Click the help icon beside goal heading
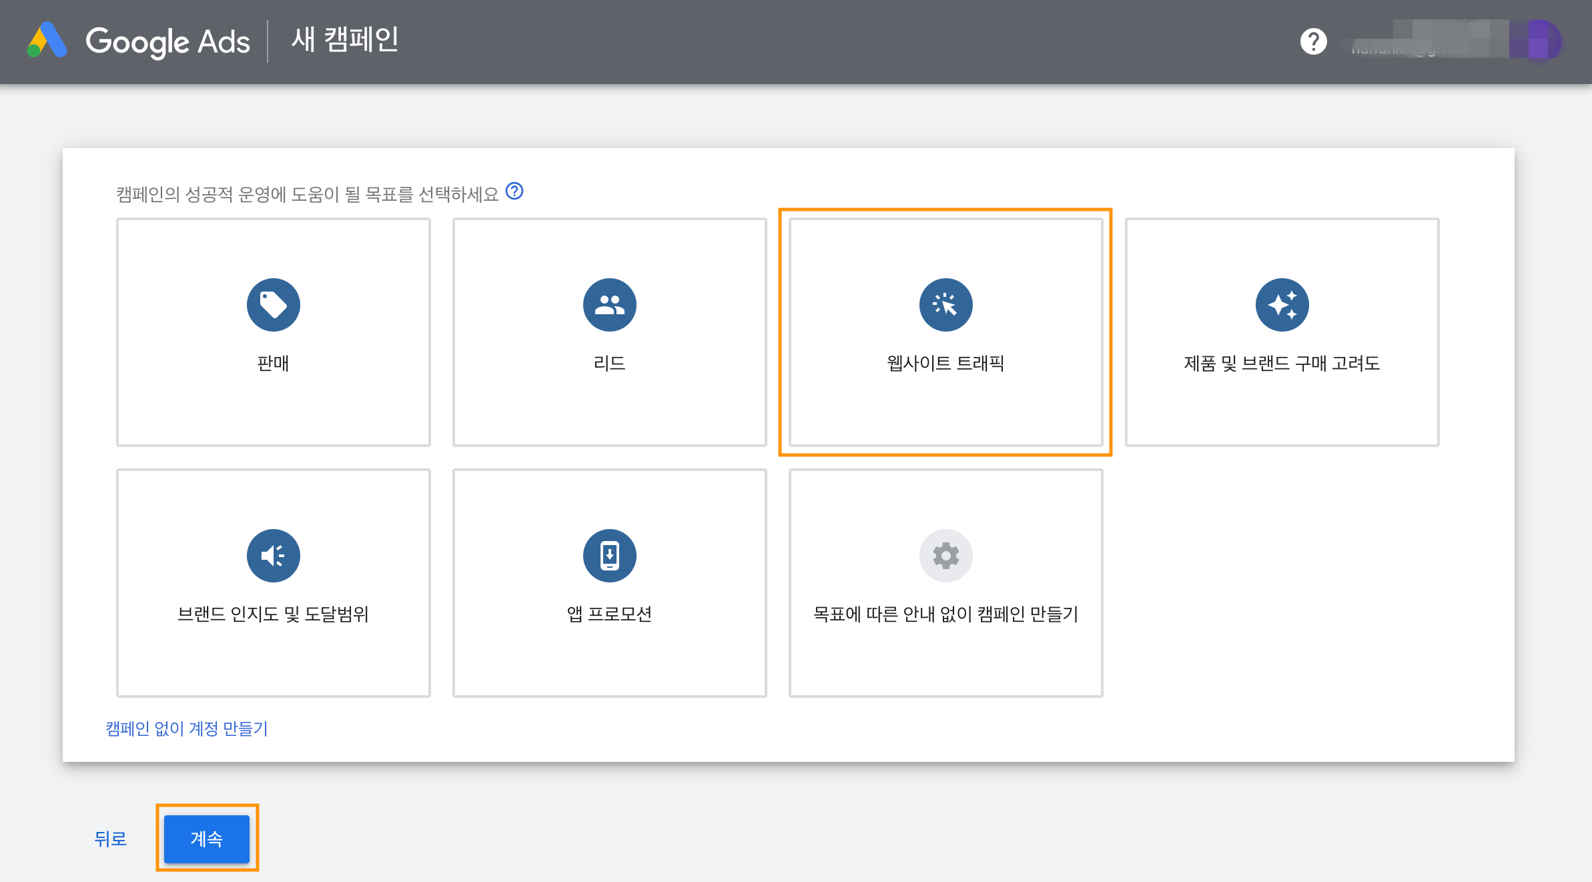 (x=514, y=191)
